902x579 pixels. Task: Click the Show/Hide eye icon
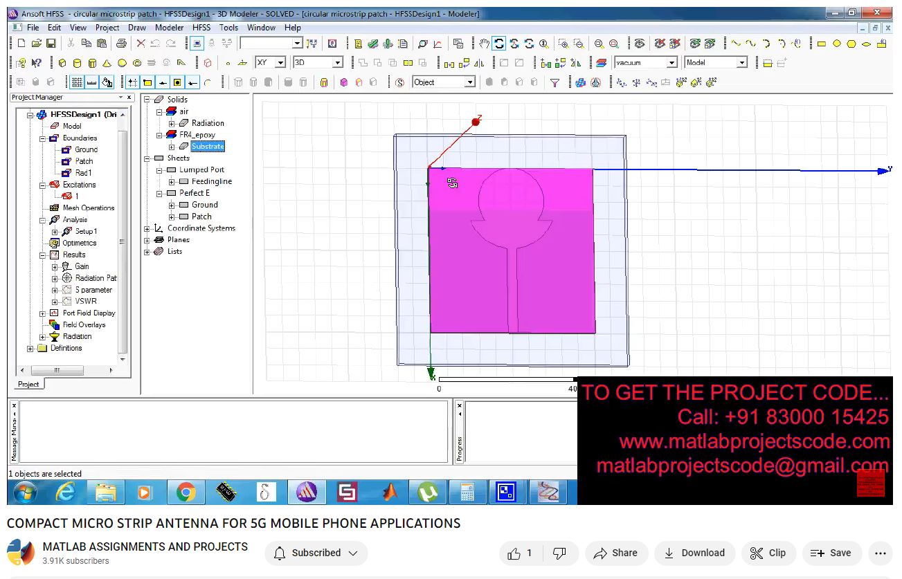[640, 44]
